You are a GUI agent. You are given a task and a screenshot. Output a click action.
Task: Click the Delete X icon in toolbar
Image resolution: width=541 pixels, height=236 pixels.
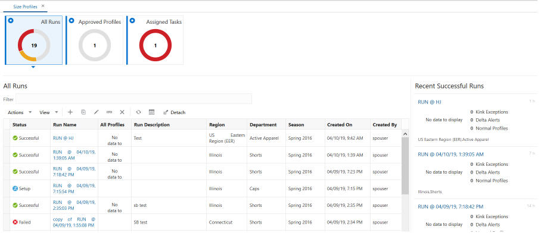[122, 112]
